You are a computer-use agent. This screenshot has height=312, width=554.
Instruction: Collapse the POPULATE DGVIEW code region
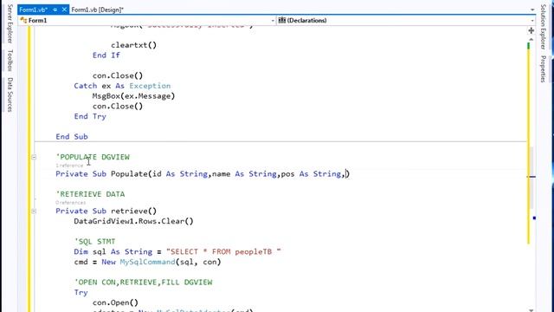(x=34, y=157)
